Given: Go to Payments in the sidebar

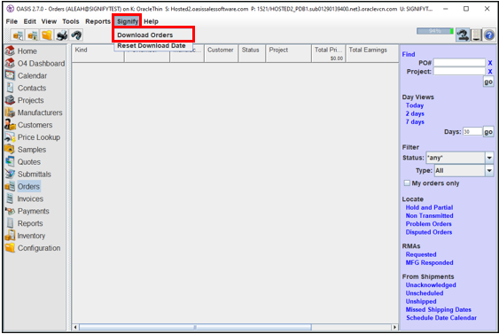Looking at the screenshot, I should point(27,211).
